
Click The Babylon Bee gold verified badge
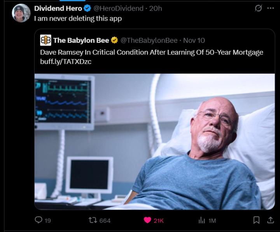click(x=114, y=40)
